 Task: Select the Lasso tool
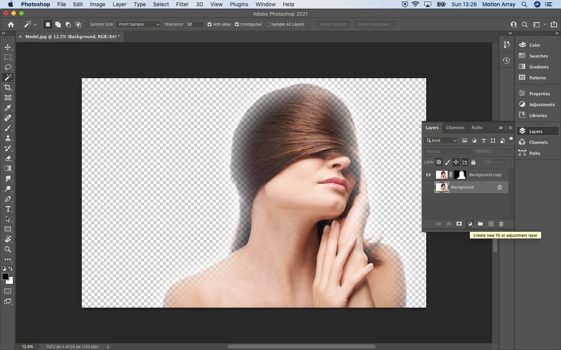click(8, 67)
